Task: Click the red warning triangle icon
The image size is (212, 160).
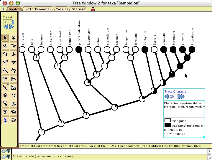Action: 93,9
